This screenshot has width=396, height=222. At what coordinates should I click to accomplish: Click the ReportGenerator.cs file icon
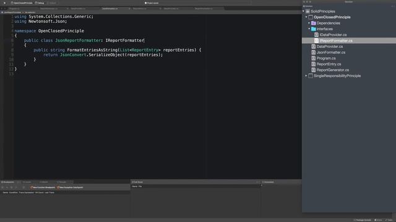click(x=314, y=70)
